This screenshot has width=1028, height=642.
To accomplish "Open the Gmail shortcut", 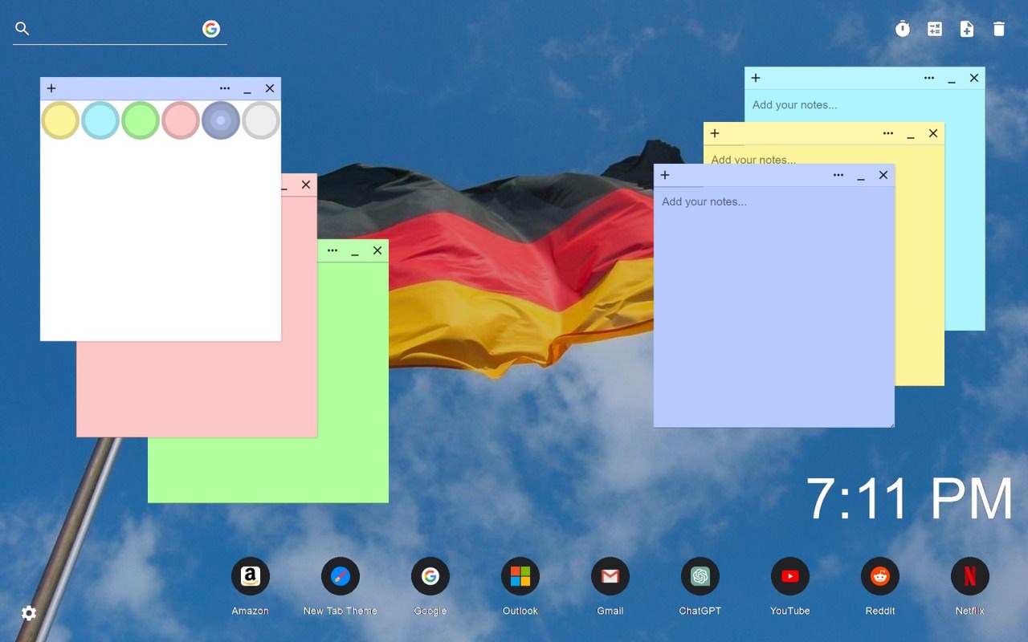I will (610, 576).
